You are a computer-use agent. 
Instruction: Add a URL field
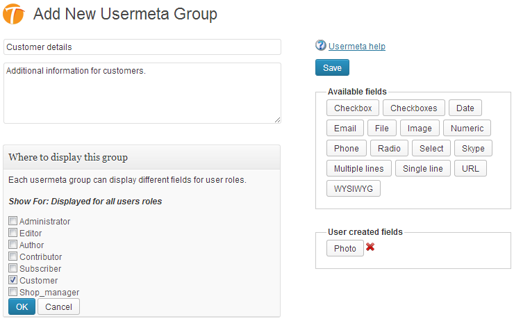(x=470, y=168)
